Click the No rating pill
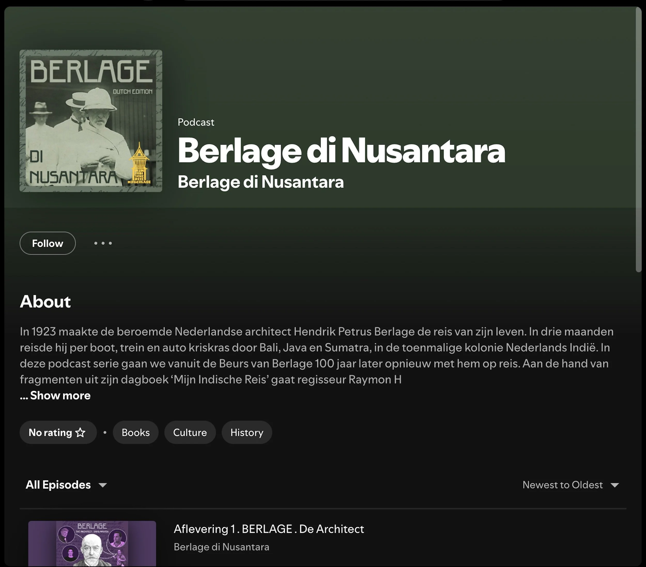Image resolution: width=646 pixels, height=567 pixels. [51, 432]
